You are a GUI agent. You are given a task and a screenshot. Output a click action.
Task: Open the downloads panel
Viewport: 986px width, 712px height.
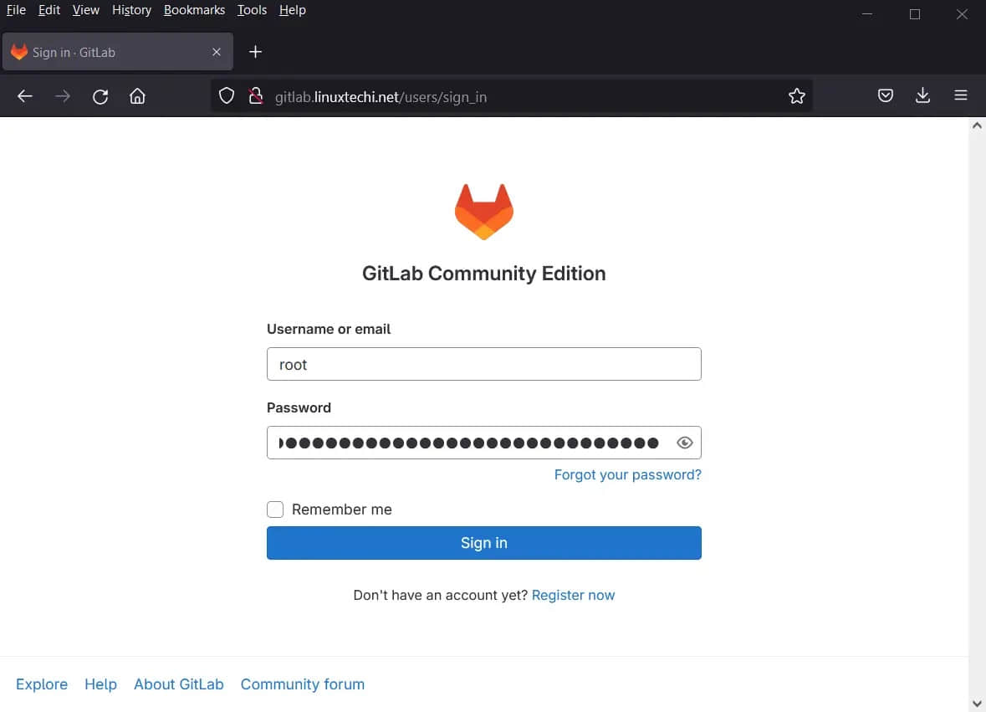[922, 96]
